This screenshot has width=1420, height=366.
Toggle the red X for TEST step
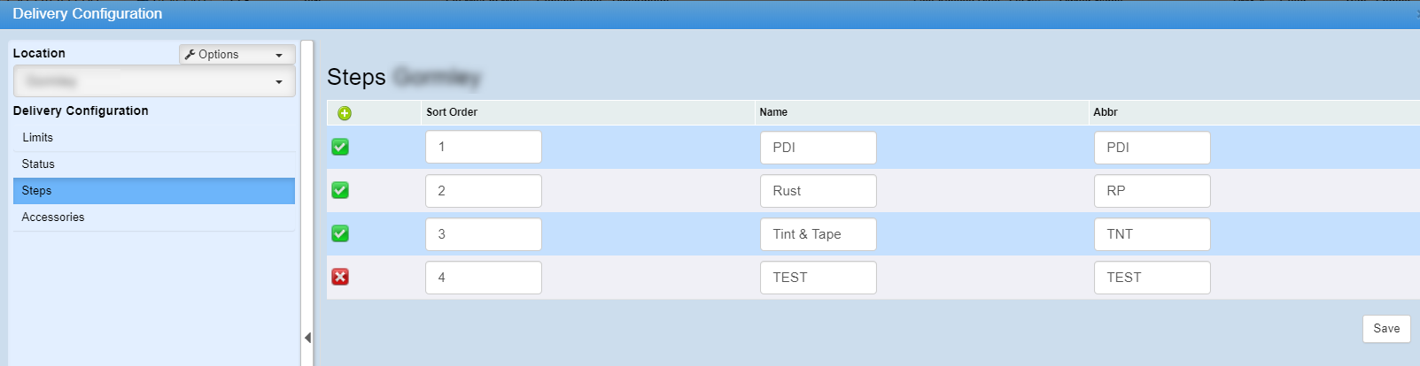340,277
